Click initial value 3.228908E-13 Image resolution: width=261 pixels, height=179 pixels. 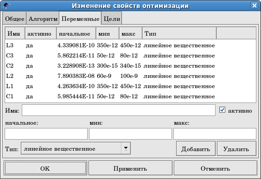pos(76,66)
